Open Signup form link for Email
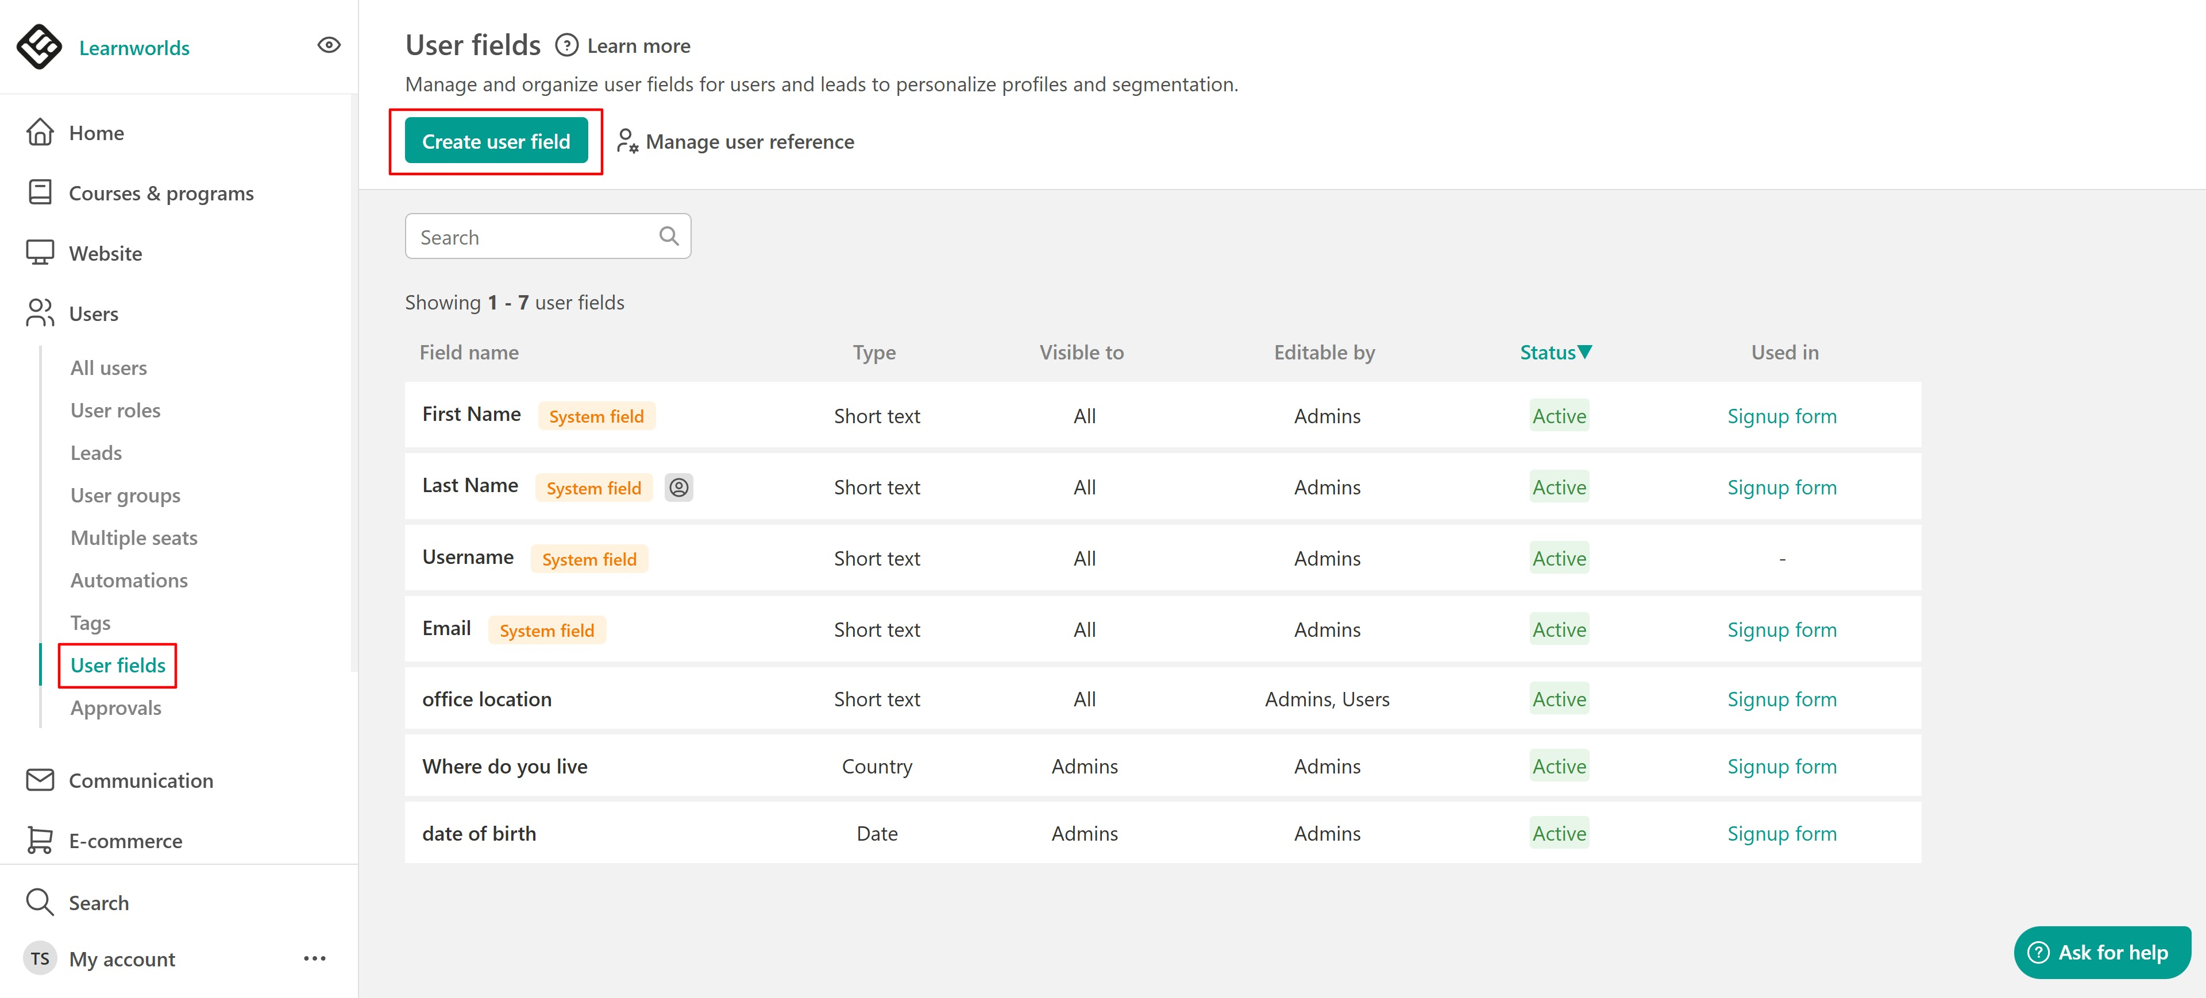 [x=1781, y=630]
